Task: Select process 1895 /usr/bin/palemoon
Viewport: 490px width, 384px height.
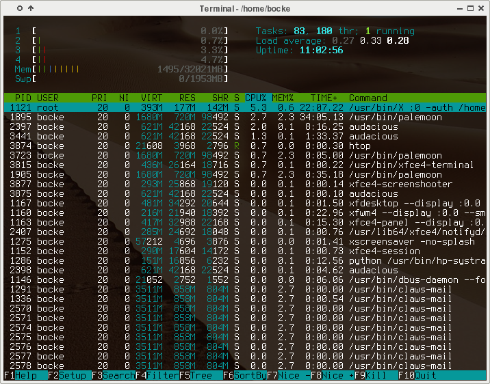Action: point(245,118)
